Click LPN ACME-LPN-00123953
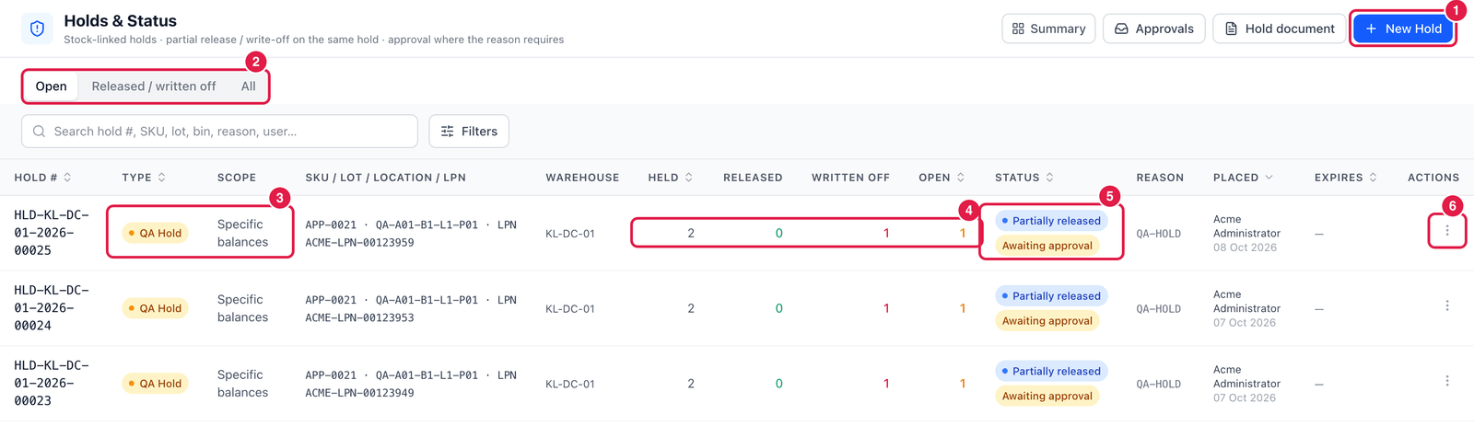Image resolution: width=1474 pixels, height=426 pixels. click(x=359, y=318)
